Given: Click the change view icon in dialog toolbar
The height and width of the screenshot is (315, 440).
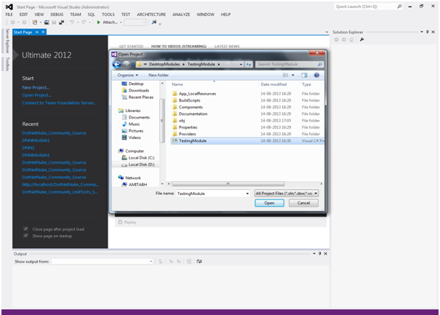Looking at the screenshot, I should click(x=285, y=75).
